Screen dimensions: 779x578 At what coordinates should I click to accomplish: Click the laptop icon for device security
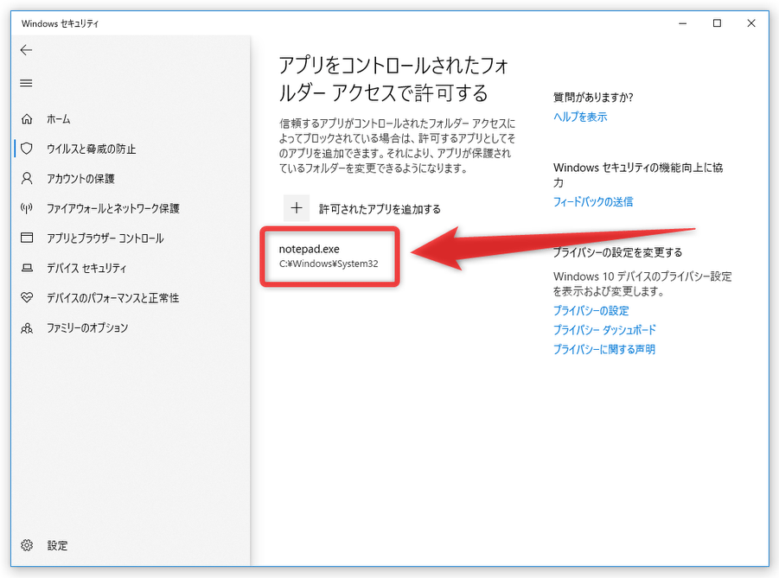click(x=27, y=268)
